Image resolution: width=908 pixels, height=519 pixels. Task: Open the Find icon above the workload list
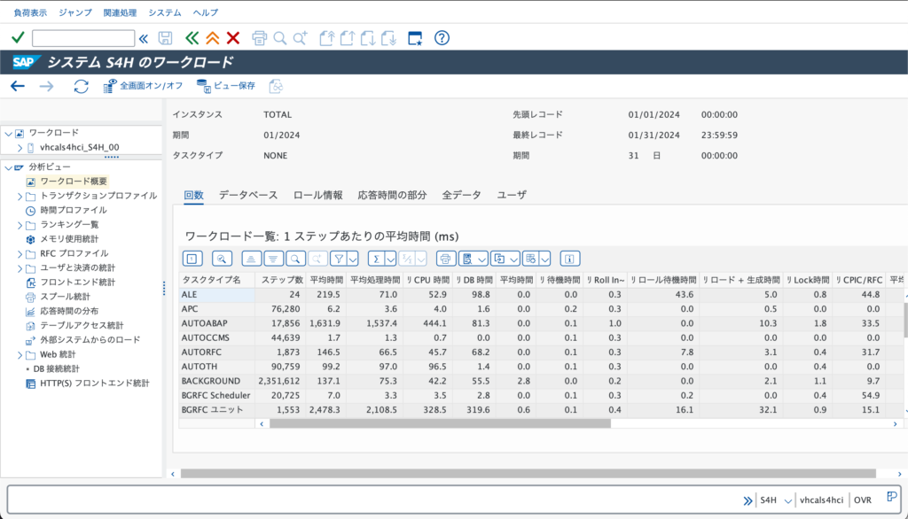(x=294, y=259)
